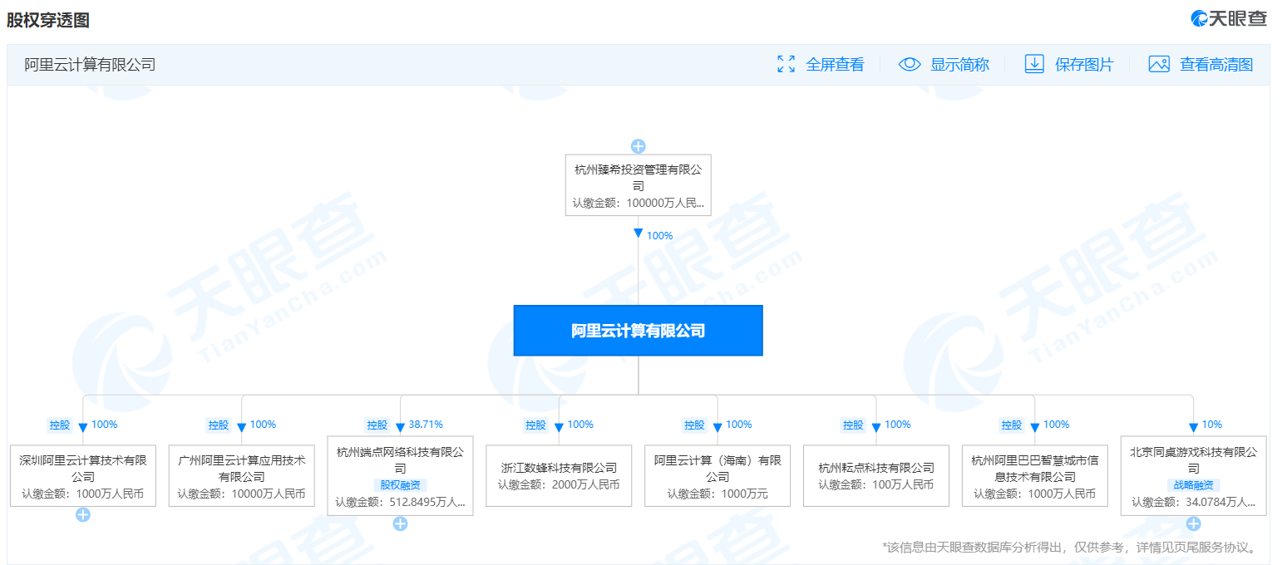Click 阿里云计算有限公司 title in the header bar
This screenshot has height=565, width=1287.
(90, 64)
